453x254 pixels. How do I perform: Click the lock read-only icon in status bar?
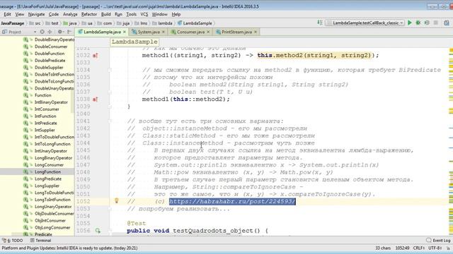(x=448, y=248)
